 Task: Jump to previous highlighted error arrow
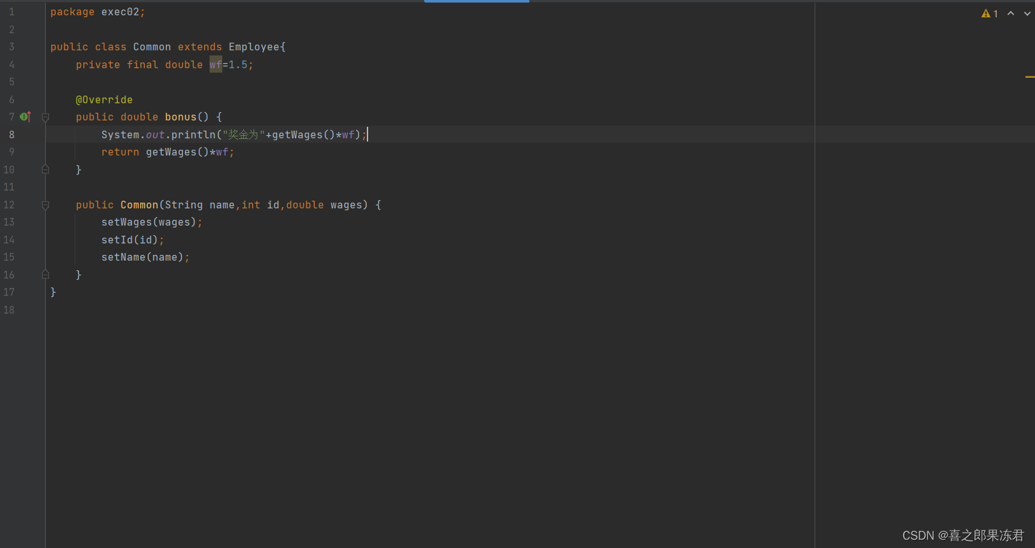(1011, 13)
